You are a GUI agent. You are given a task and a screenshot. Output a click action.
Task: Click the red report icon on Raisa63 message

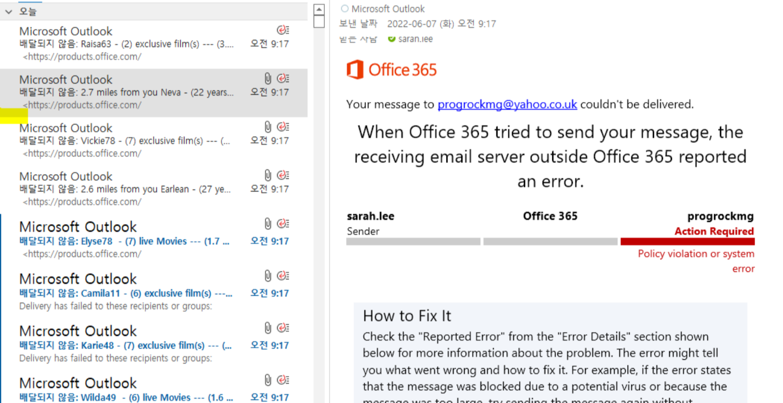coord(283,30)
